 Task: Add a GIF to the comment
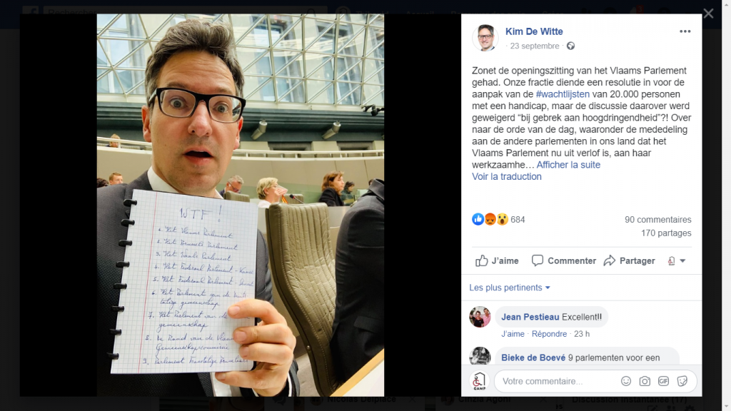(x=663, y=381)
